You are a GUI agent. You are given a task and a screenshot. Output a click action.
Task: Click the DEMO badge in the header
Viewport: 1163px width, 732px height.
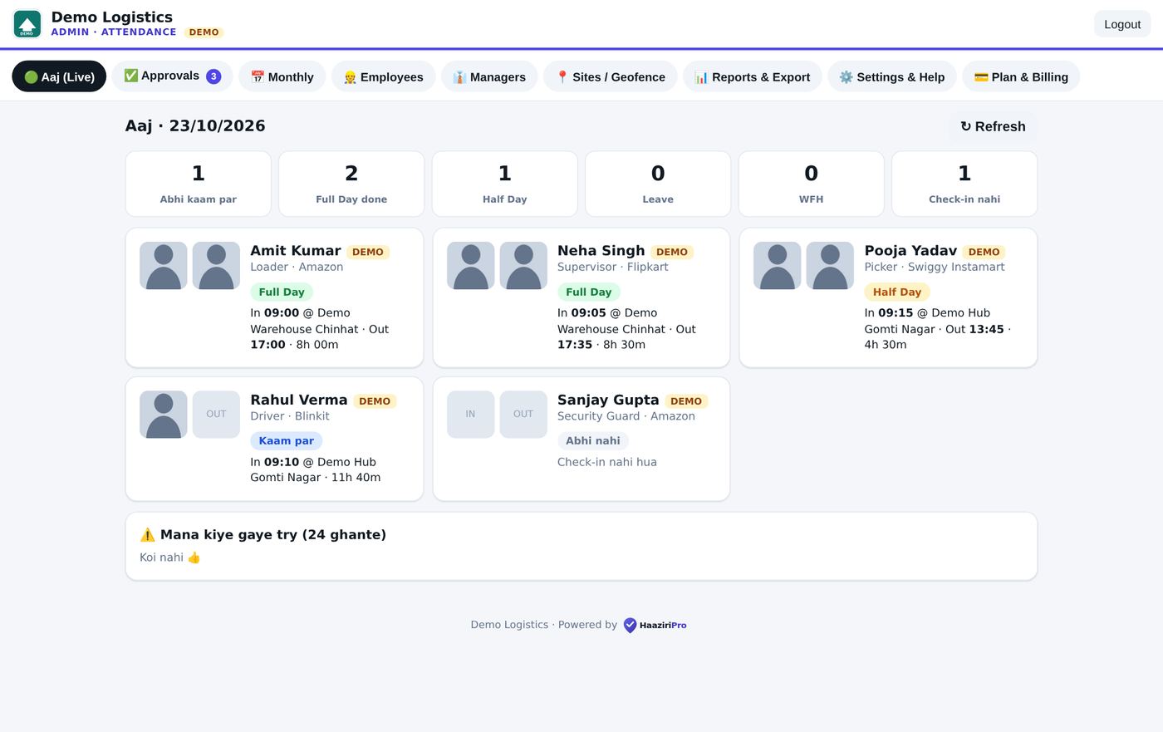pyautogui.click(x=204, y=32)
